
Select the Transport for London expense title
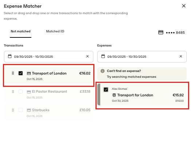[x=135, y=95]
